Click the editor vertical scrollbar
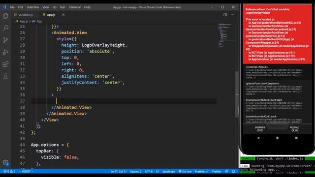 pos(237,94)
